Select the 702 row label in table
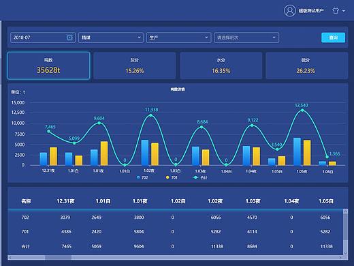The height and width of the screenshot is (266, 354). coord(25,218)
